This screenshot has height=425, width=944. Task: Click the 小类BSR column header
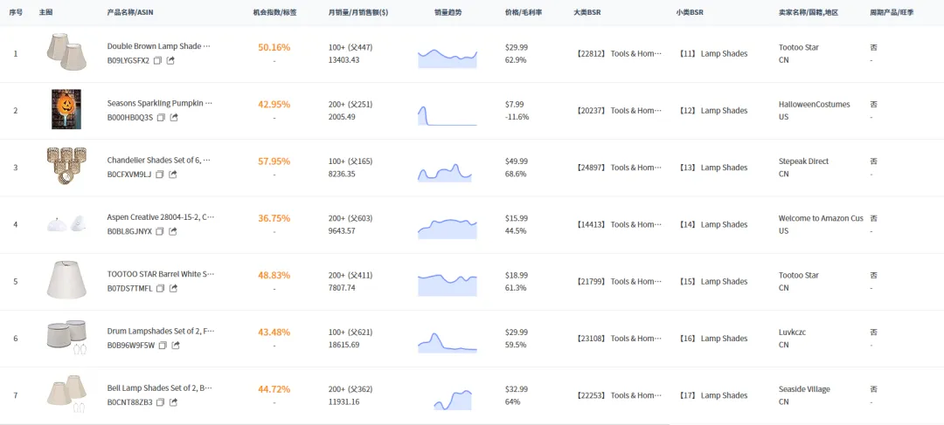pos(690,12)
